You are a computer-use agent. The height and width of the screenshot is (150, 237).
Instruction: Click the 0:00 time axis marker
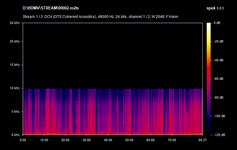pyautogui.click(x=23, y=140)
